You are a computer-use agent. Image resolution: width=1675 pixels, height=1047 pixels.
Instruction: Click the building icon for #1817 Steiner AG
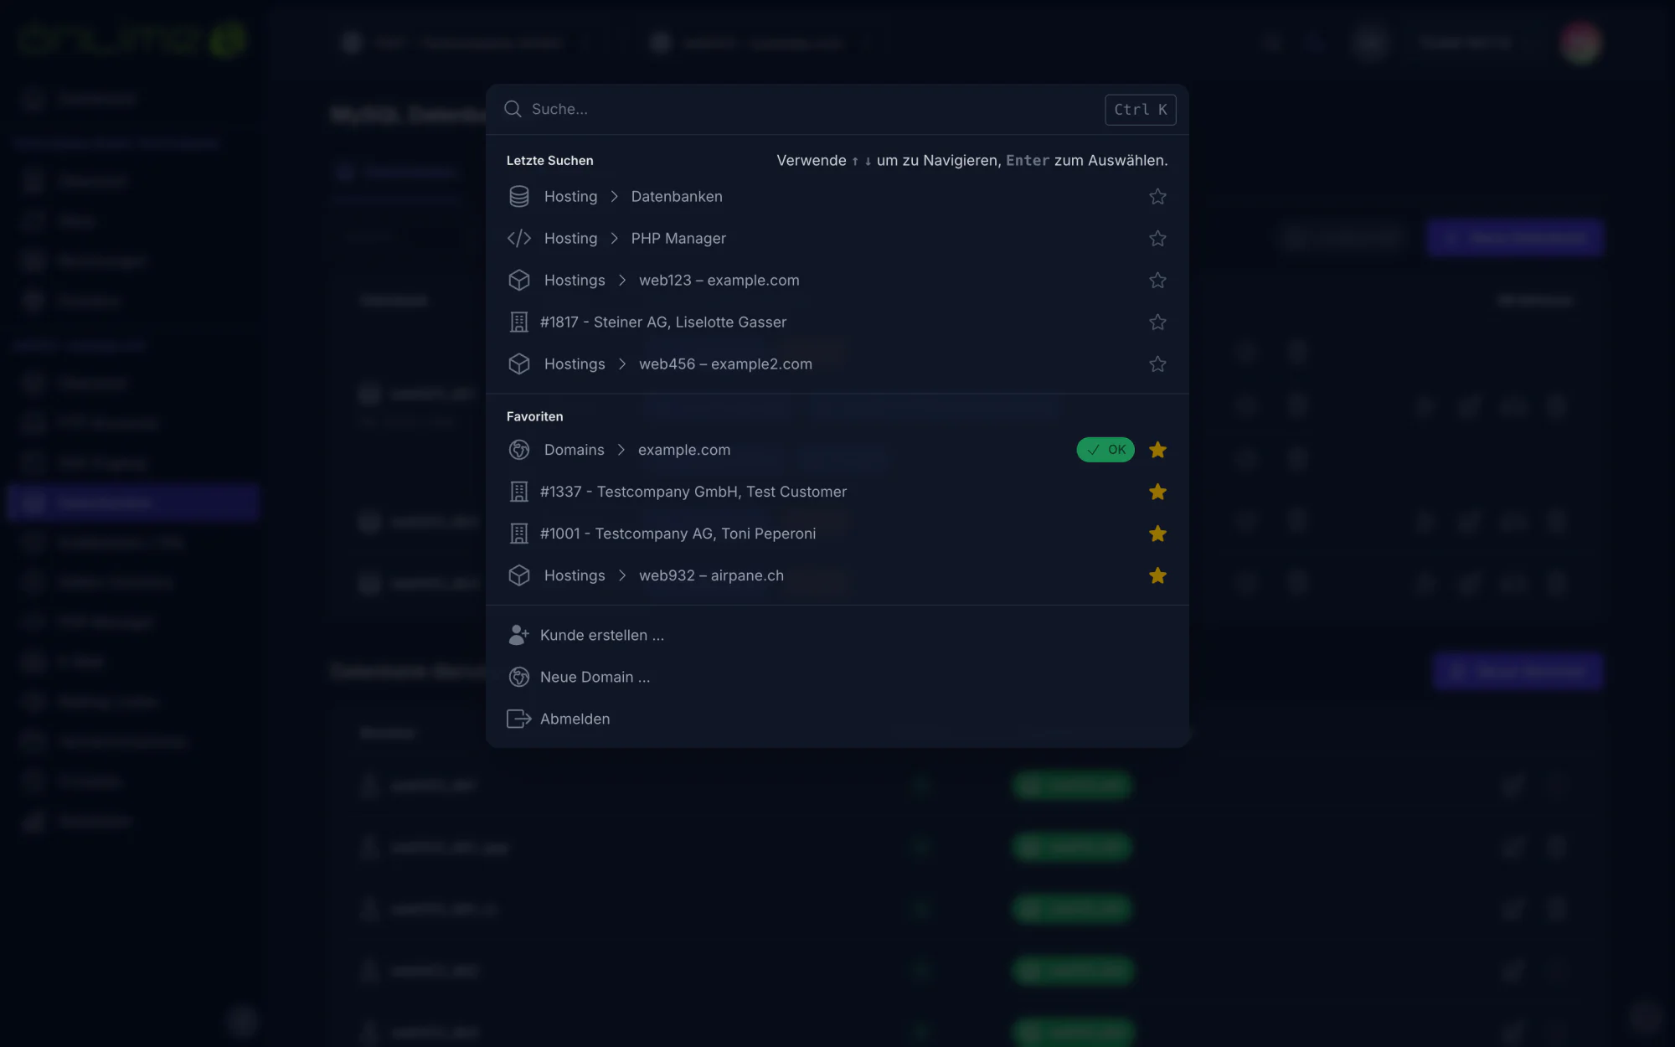coord(518,322)
